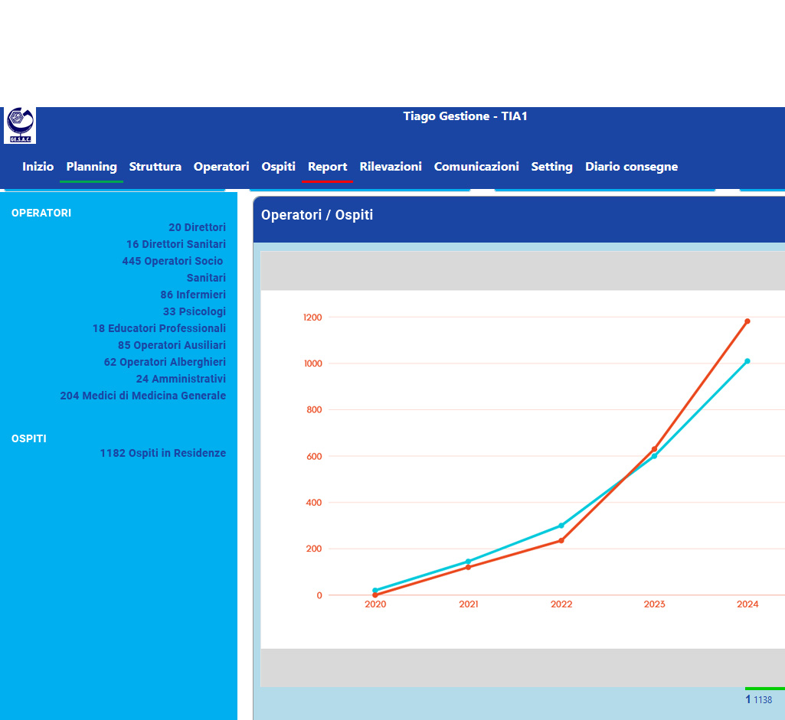
Task: Select Operatori in the navigation bar
Action: 221,167
